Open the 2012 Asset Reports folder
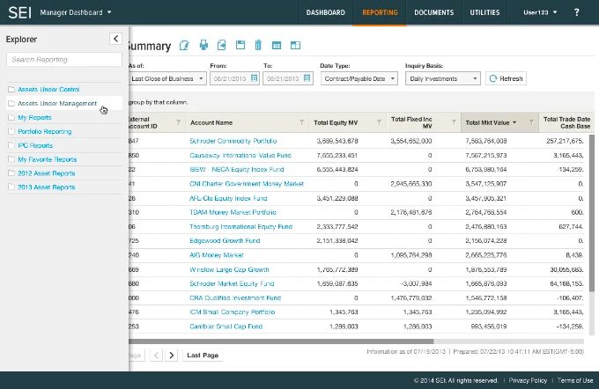This screenshot has width=599, height=389. tap(46, 173)
